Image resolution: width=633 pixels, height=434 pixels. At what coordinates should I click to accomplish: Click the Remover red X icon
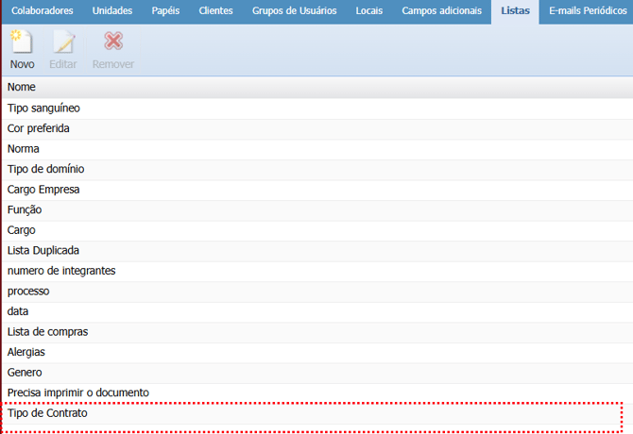112,42
